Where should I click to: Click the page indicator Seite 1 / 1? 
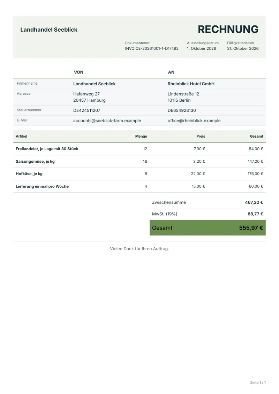pos(258,383)
